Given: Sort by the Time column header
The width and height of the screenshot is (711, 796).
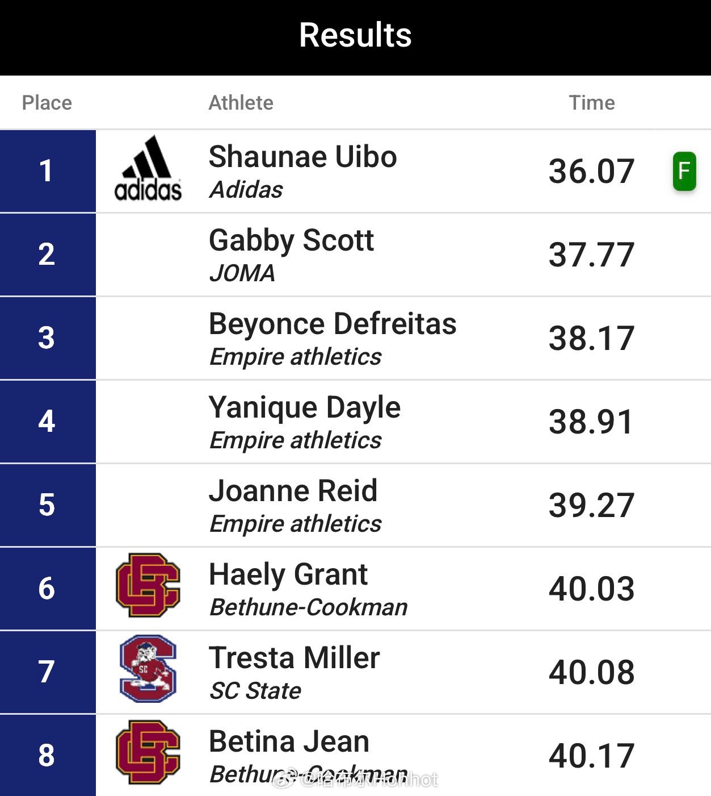Looking at the screenshot, I should tap(591, 103).
